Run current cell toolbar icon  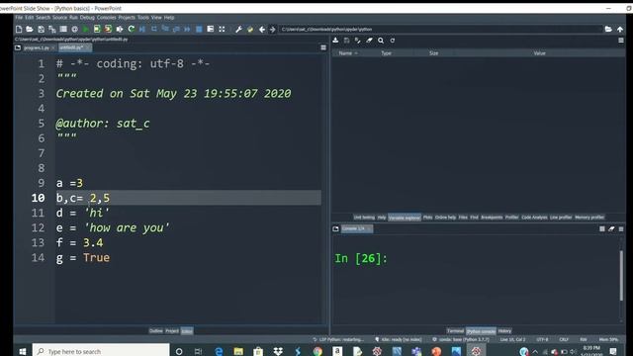(97, 29)
